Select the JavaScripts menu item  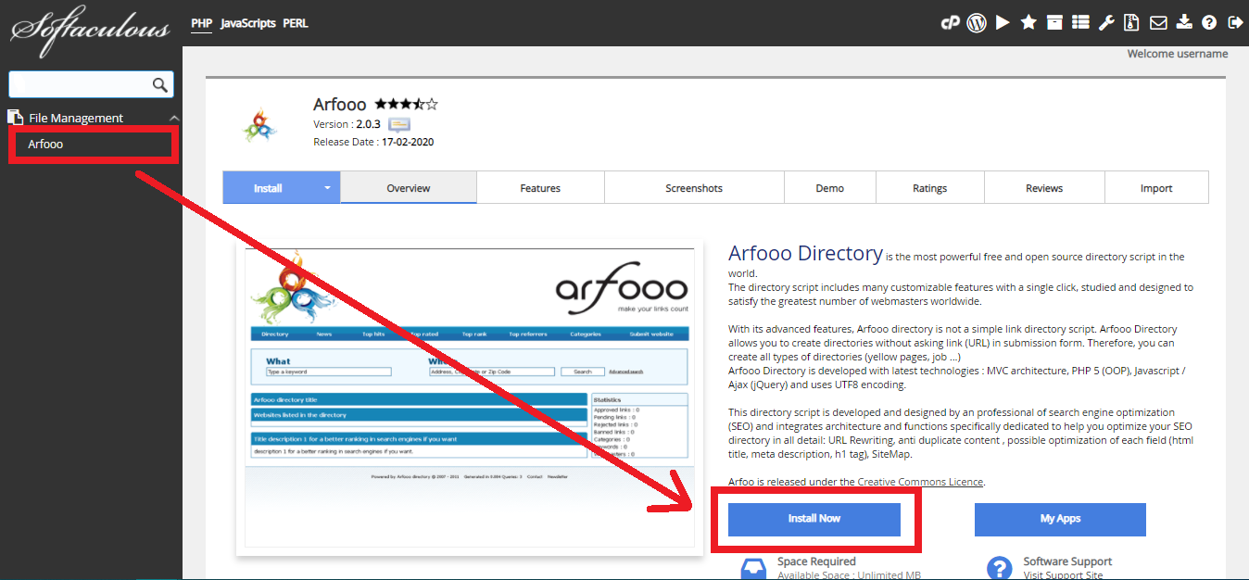pos(247,23)
